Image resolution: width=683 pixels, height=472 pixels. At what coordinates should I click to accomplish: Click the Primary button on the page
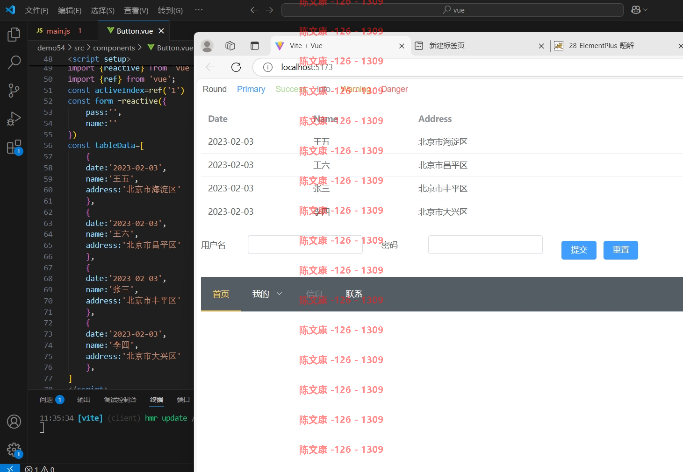[x=251, y=89]
